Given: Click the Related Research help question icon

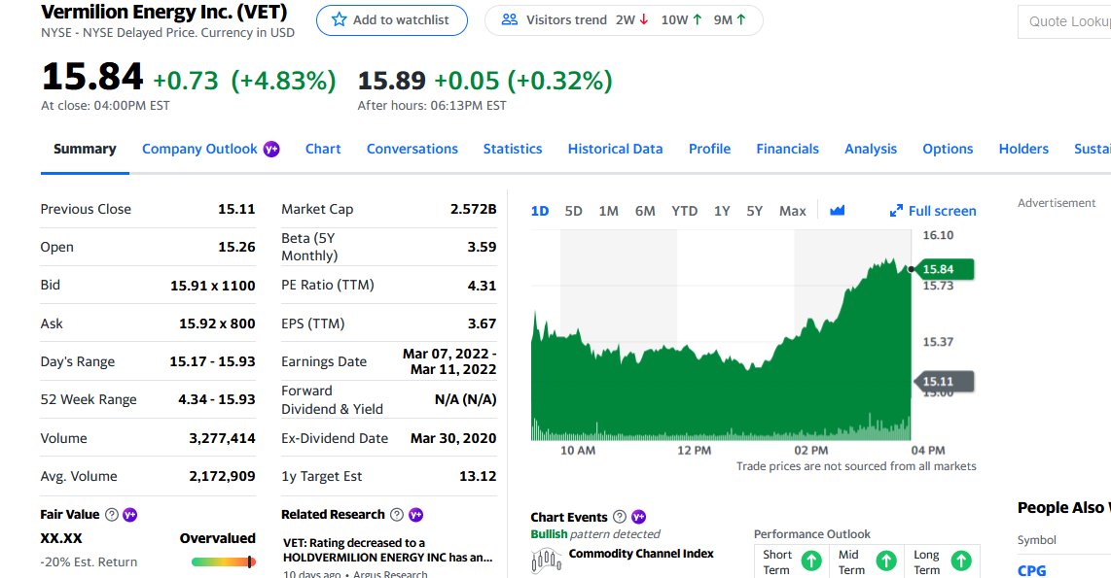Looking at the screenshot, I should click(397, 515).
